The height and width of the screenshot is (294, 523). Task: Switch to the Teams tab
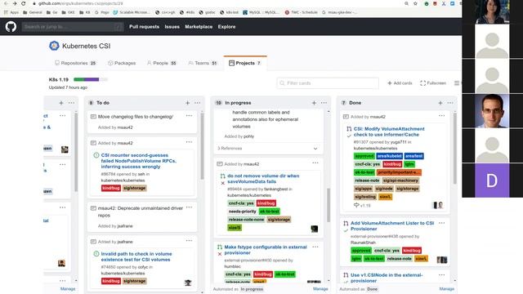(x=203, y=63)
